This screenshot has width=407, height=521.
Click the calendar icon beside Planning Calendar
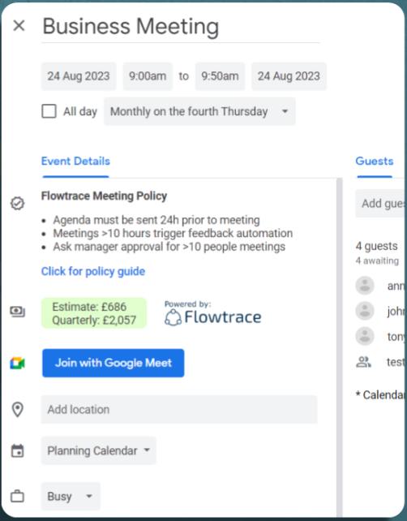coord(17,451)
